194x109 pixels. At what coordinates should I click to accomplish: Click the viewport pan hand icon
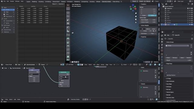136,16
